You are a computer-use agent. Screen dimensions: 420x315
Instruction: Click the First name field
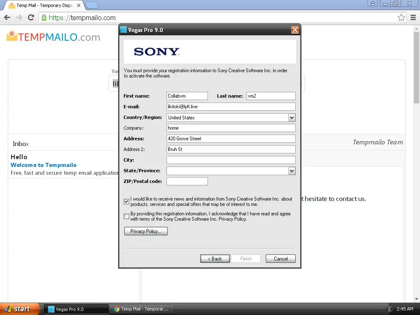coord(187,96)
